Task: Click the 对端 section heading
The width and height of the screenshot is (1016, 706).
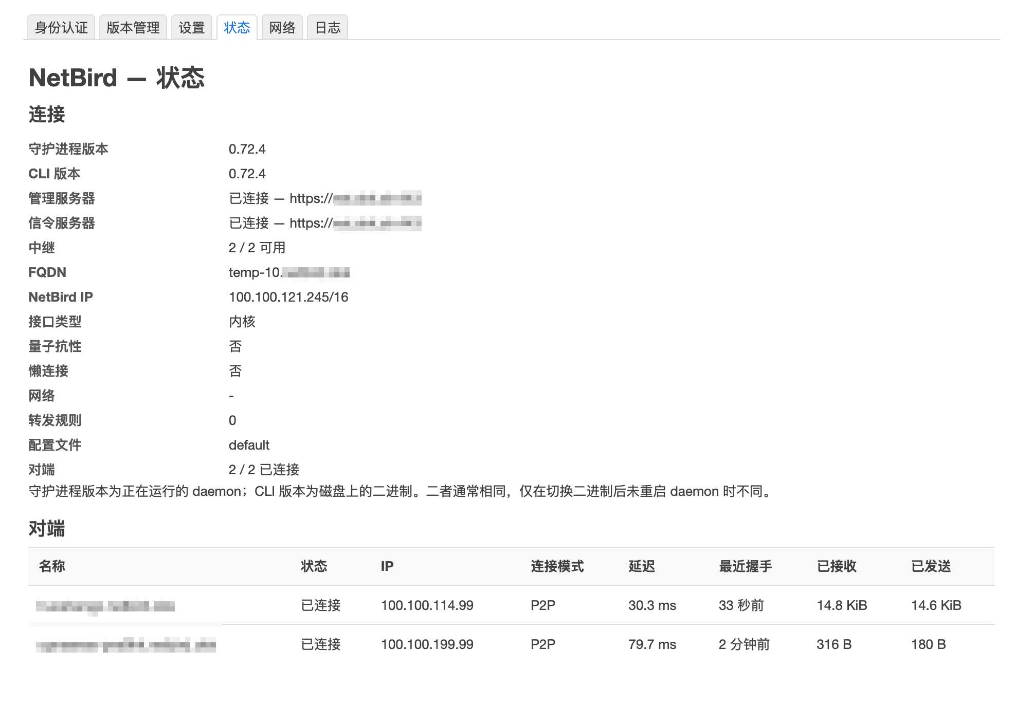Action: [47, 528]
